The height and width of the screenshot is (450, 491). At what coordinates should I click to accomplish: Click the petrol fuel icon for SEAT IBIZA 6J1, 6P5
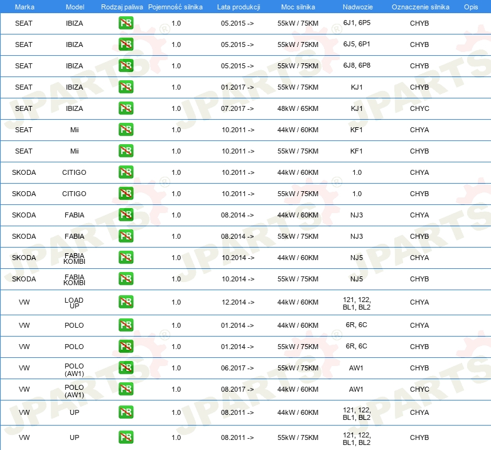tap(126, 23)
